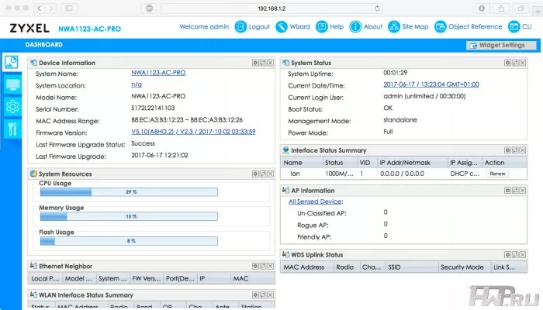The height and width of the screenshot is (310, 543).
Task: Sort Ethernet Neighbor by IP column
Action: coord(213,278)
